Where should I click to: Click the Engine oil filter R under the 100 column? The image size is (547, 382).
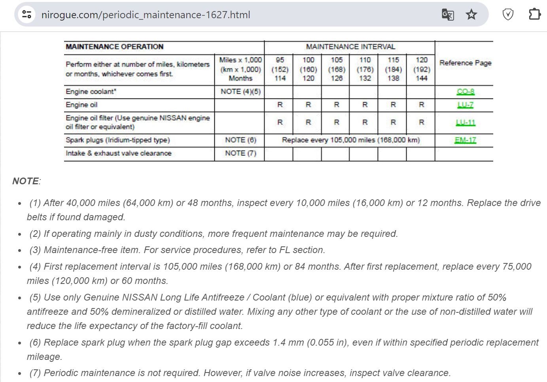pyautogui.click(x=309, y=123)
